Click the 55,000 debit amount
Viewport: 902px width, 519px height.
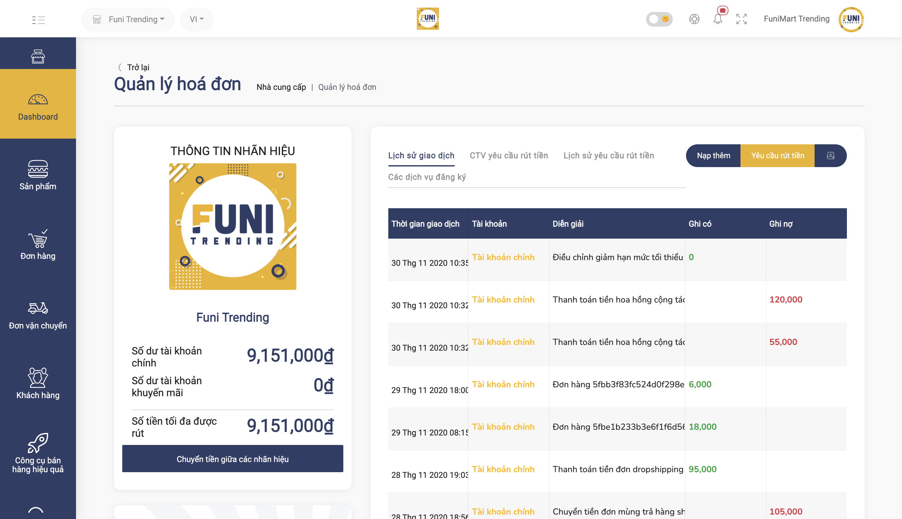coord(783,342)
